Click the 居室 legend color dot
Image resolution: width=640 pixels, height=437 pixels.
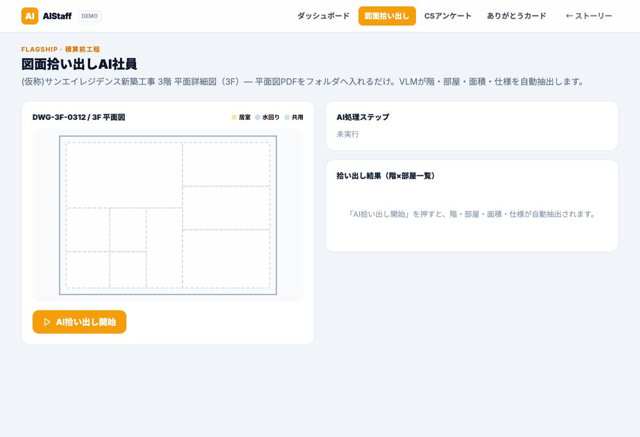pos(234,117)
